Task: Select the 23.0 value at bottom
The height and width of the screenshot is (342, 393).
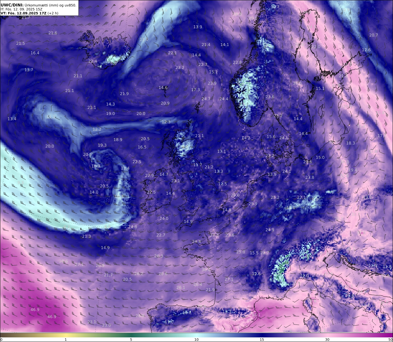Action: pyautogui.click(x=107, y=325)
